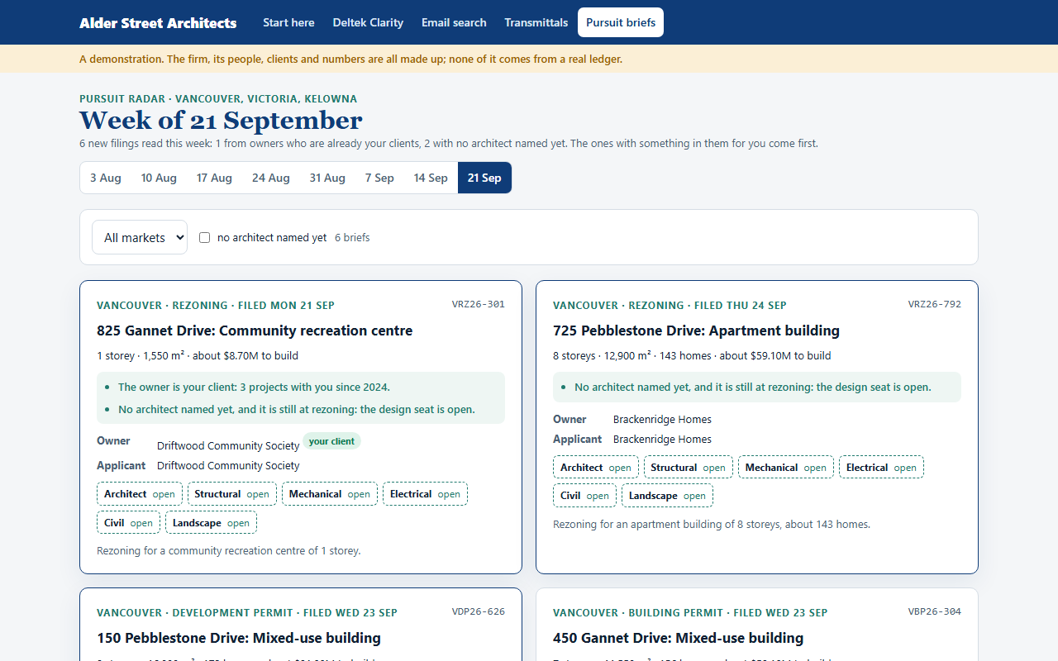Click the VRZ26-301 filing reference
The height and width of the screenshot is (661, 1058).
pyautogui.click(x=478, y=304)
